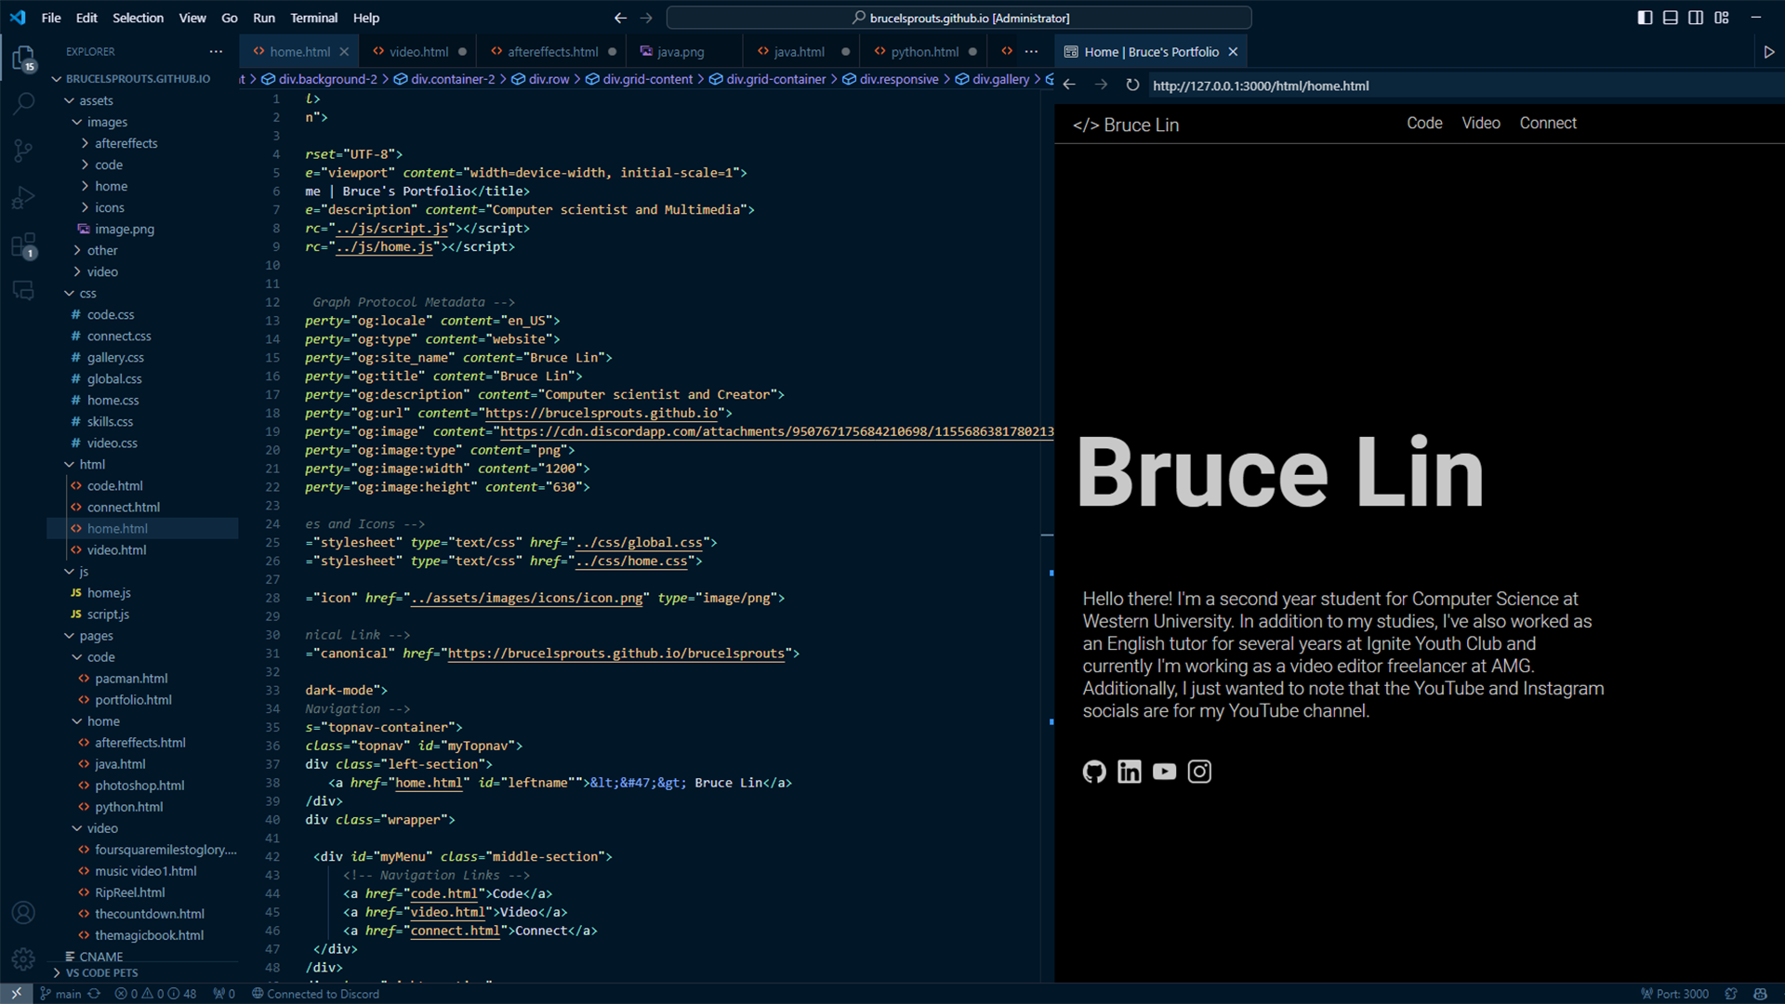1785x1004 pixels.
Task: Click the preview's address bar URL field
Action: pos(1302,86)
